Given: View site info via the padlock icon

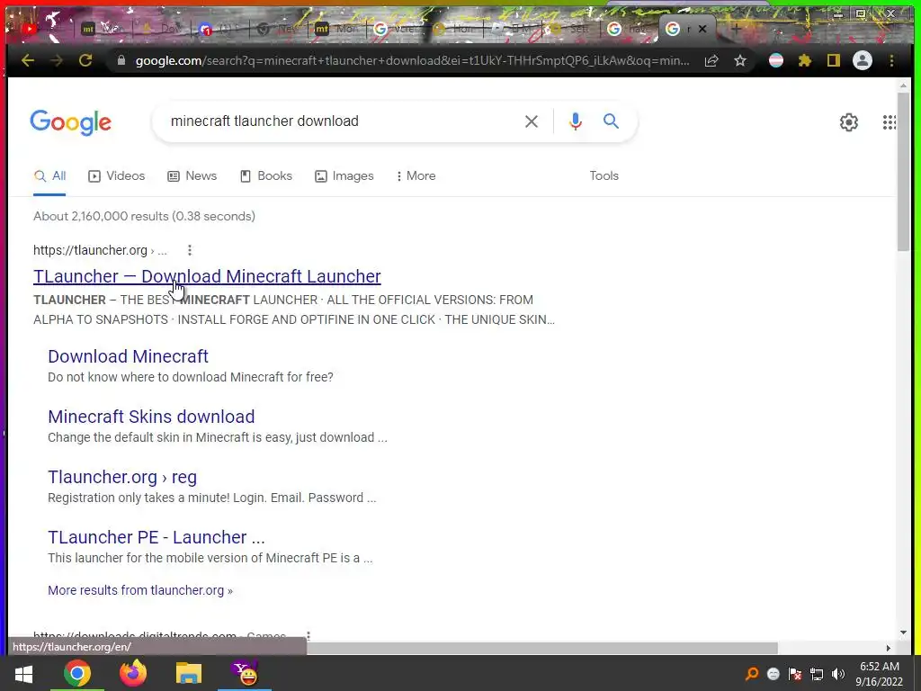Looking at the screenshot, I should (x=121, y=60).
